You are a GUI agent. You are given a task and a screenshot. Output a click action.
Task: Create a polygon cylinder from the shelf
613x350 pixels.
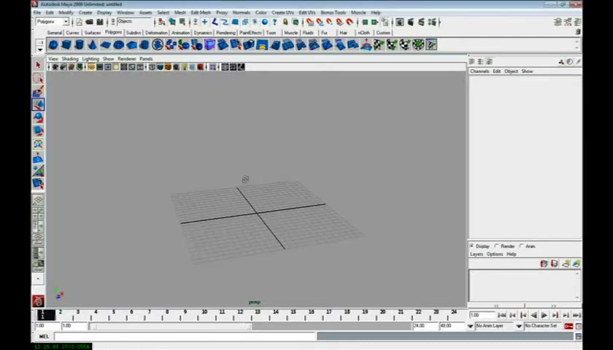pos(80,45)
